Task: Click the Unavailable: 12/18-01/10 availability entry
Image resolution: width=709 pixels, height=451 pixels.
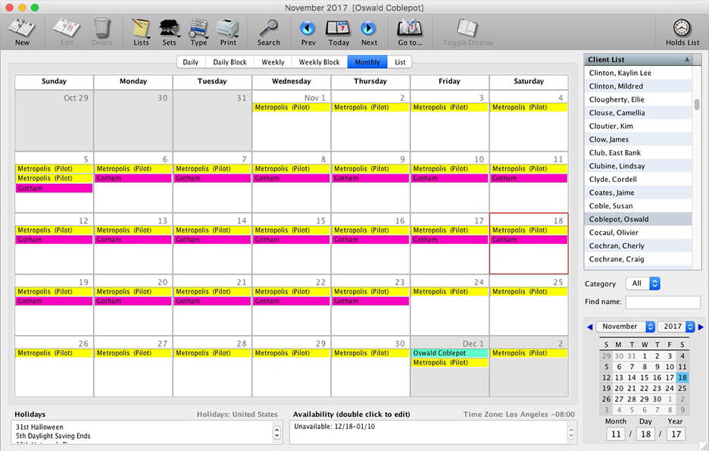Action: tap(334, 427)
